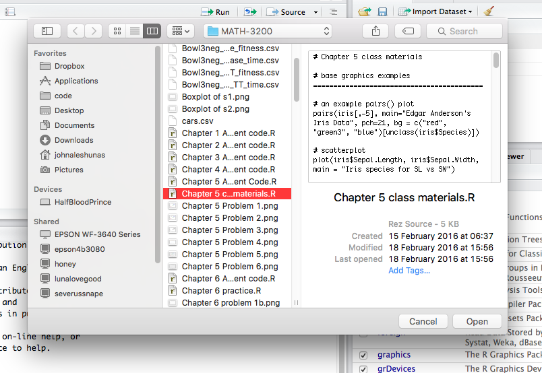Click the clear workspace broom icon

(x=489, y=11)
